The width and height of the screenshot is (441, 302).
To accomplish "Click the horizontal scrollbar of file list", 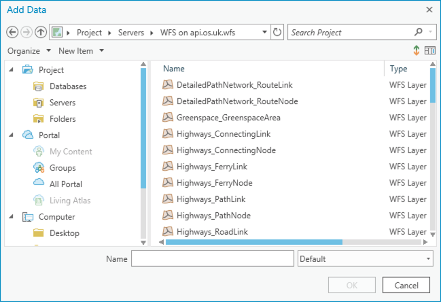I will pos(254,242).
